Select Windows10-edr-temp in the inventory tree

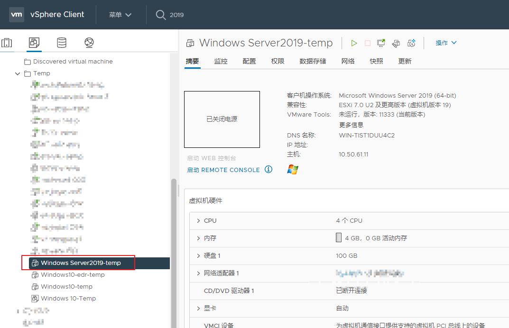[x=73, y=275]
